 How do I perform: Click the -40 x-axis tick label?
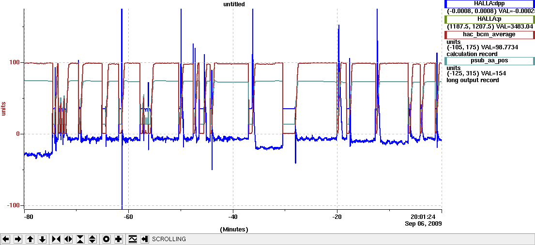click(233, 216)
